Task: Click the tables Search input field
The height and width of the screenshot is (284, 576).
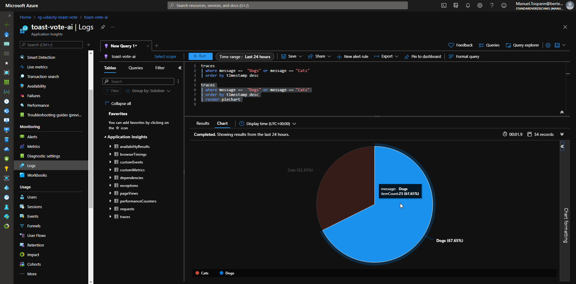Action: 138,81
